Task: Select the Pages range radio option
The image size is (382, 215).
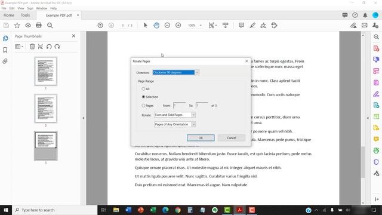Action: (x=143, y=106)
